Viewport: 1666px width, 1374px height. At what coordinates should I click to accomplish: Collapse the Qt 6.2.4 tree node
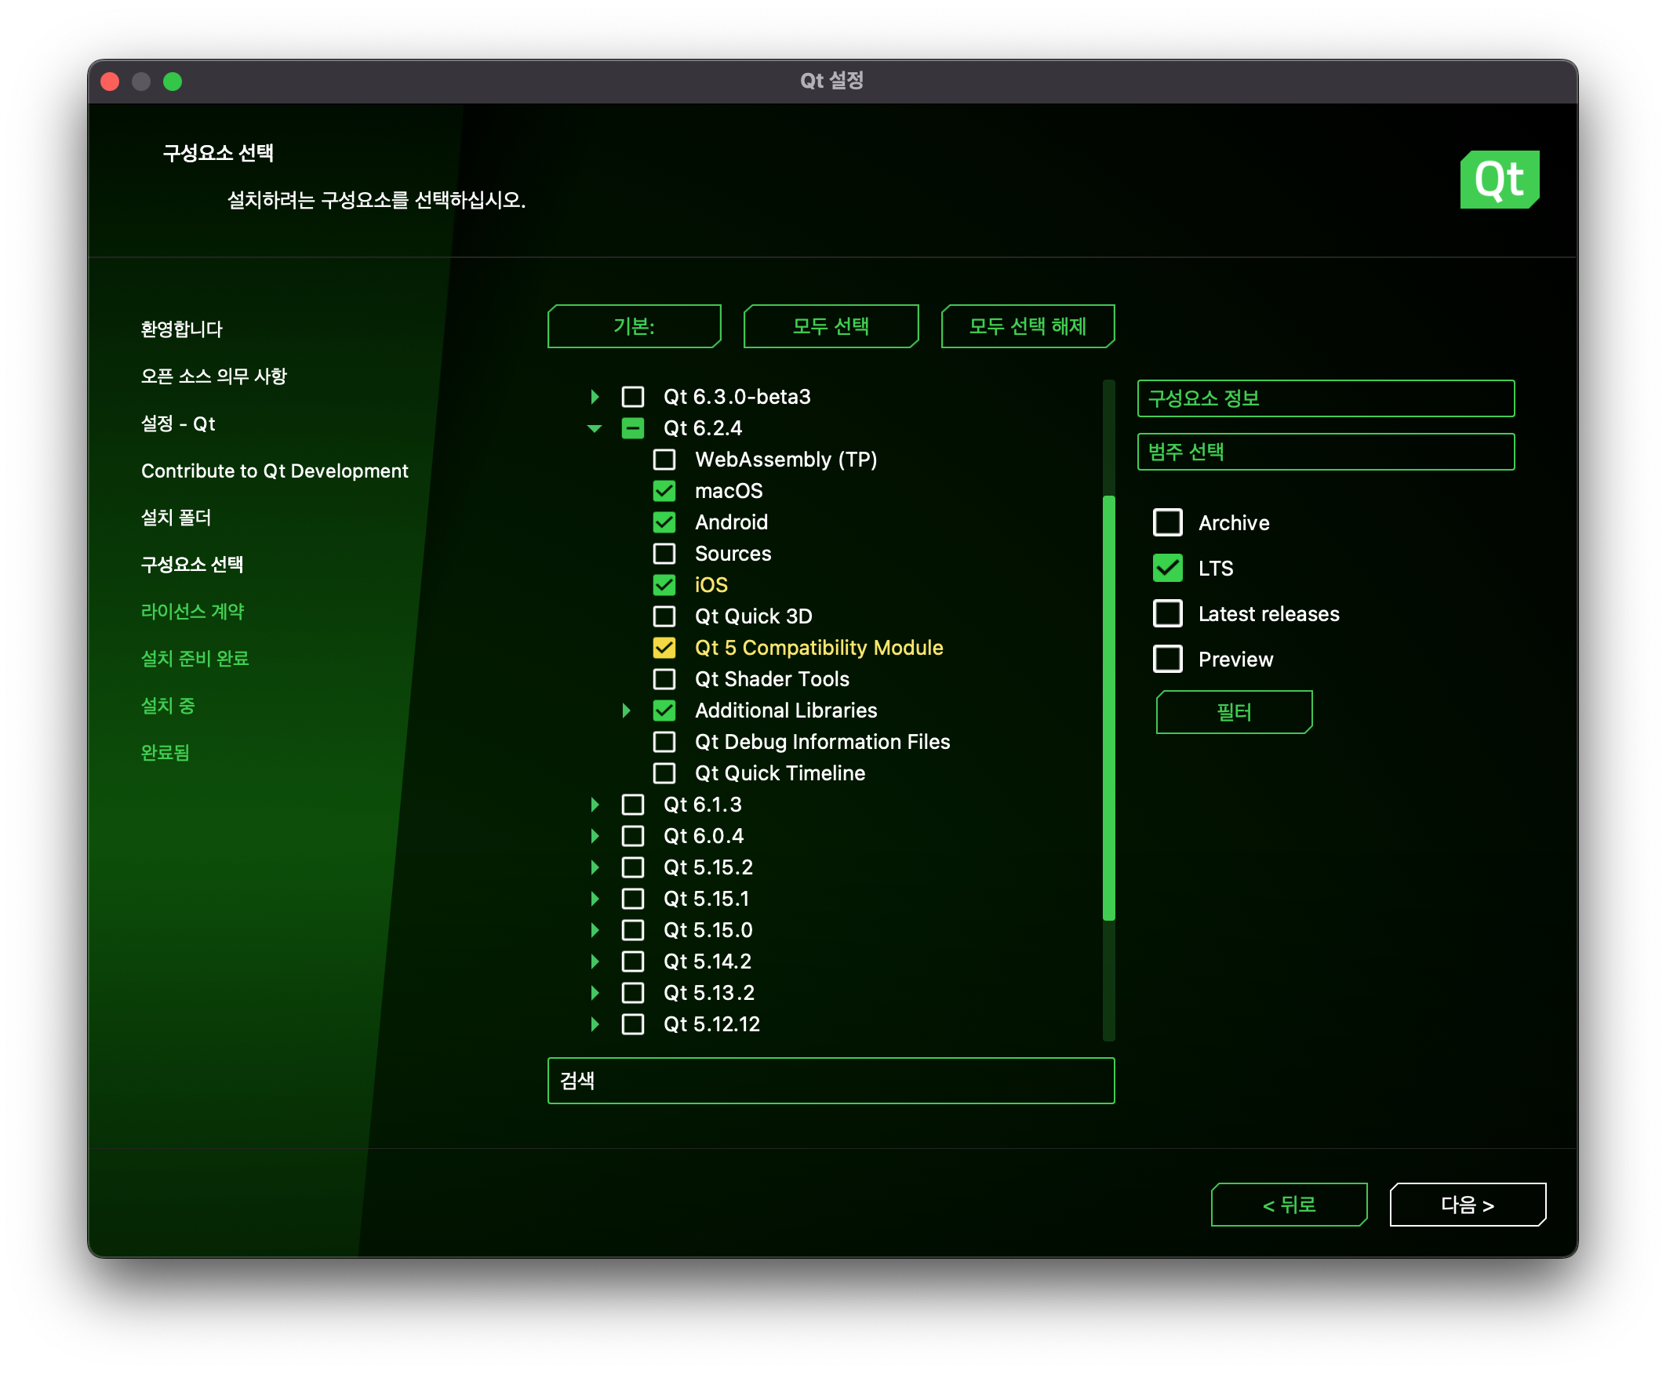pyautogui.click(x=595, y=428)
